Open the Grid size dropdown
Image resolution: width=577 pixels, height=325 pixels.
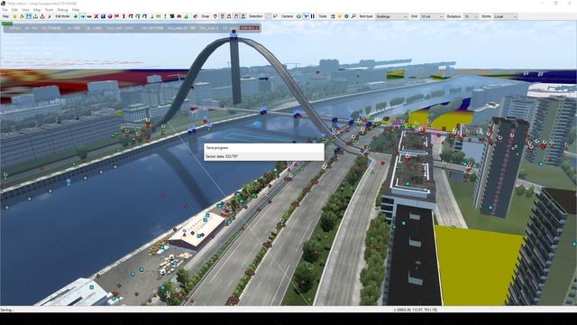(432, 16)
